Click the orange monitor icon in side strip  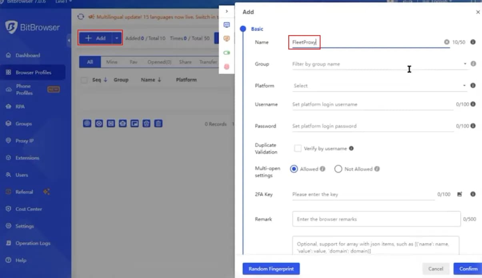[227, 39]
